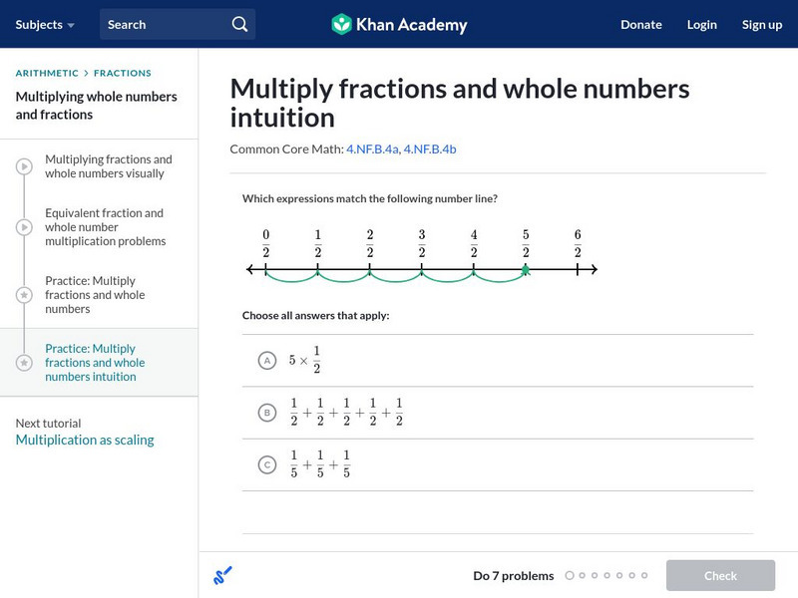Screen dimensions: 798x598
Task: Open the Donate page
Action: pyautogui.click(x=640, y=24)
